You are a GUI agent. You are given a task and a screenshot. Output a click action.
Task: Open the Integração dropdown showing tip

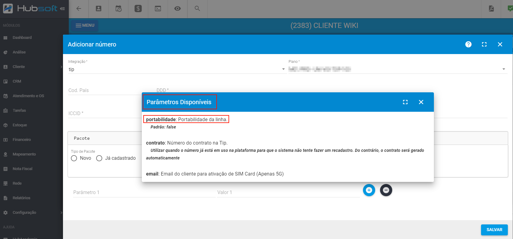[x=177, y=69]
